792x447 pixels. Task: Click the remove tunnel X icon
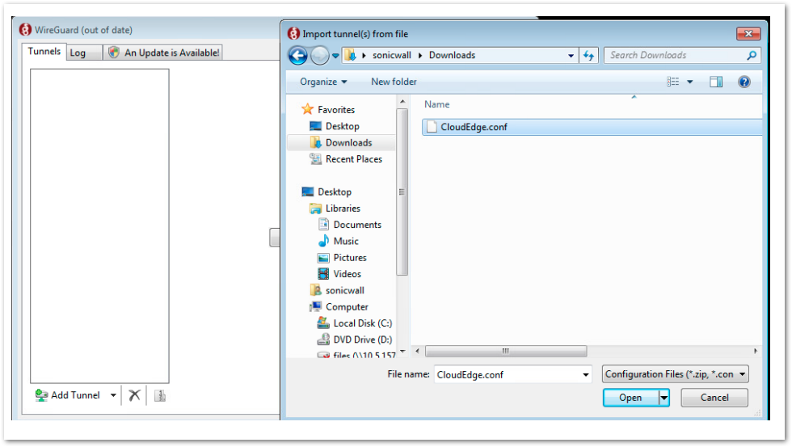point(135,395)
